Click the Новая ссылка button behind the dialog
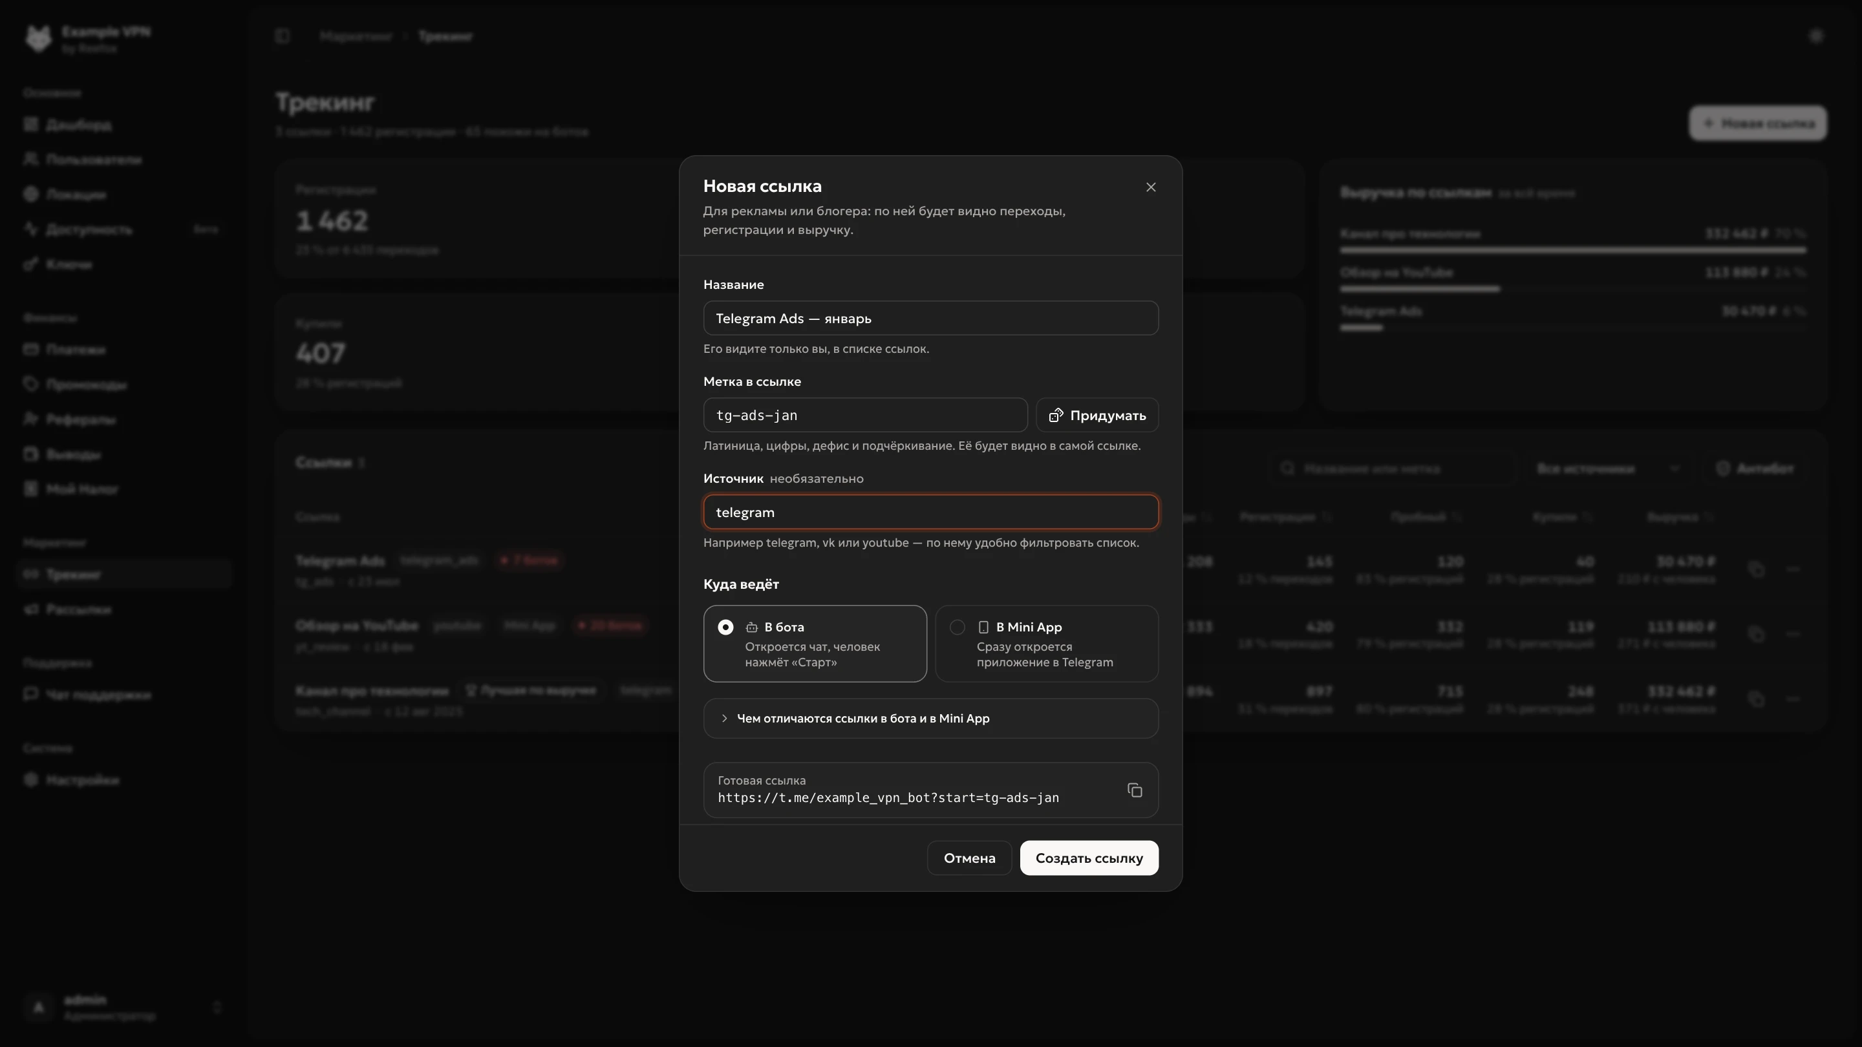The height and width of the screenshot is (1047, 1862). point(1758,123)
